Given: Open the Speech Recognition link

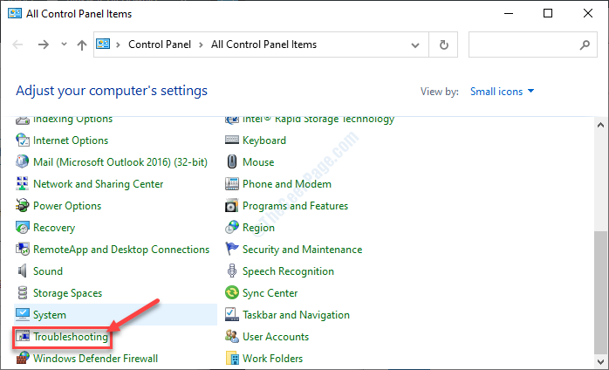Looking at the screenshot, I should click(x=288, y=271).
